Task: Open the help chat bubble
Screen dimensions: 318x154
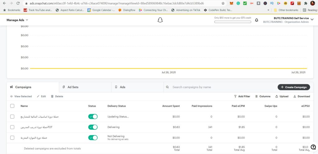Action: (313, 147)
